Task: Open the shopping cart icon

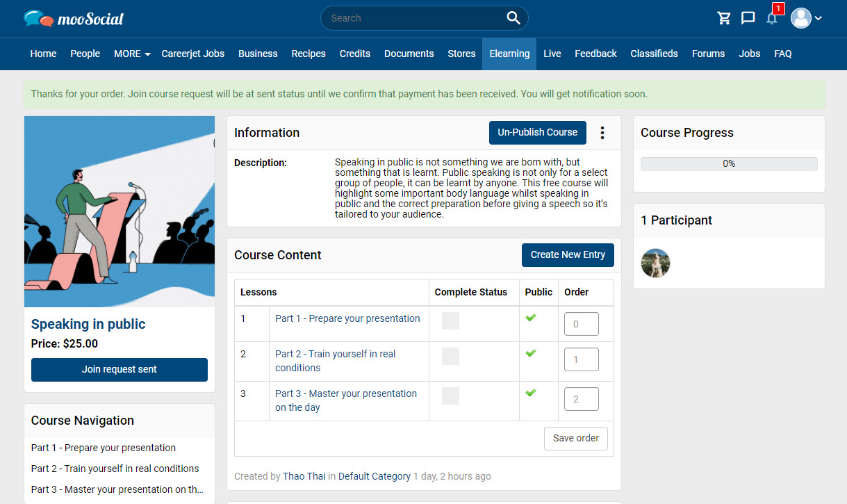Action: 724,18
